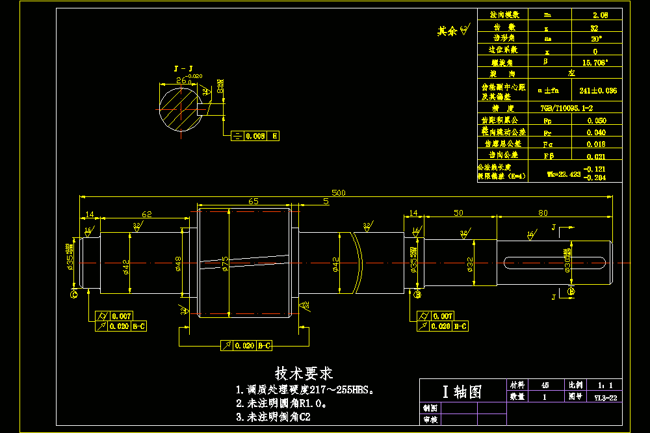Select the '齿廓总公差' table row label

pos(503,144)
